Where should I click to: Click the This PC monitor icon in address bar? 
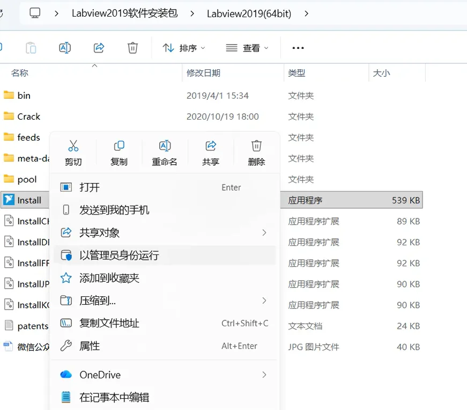(35, 13)
